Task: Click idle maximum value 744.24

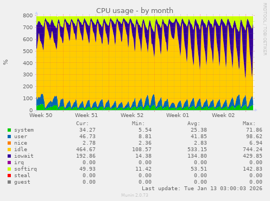Action: click(x=253, y=150)
